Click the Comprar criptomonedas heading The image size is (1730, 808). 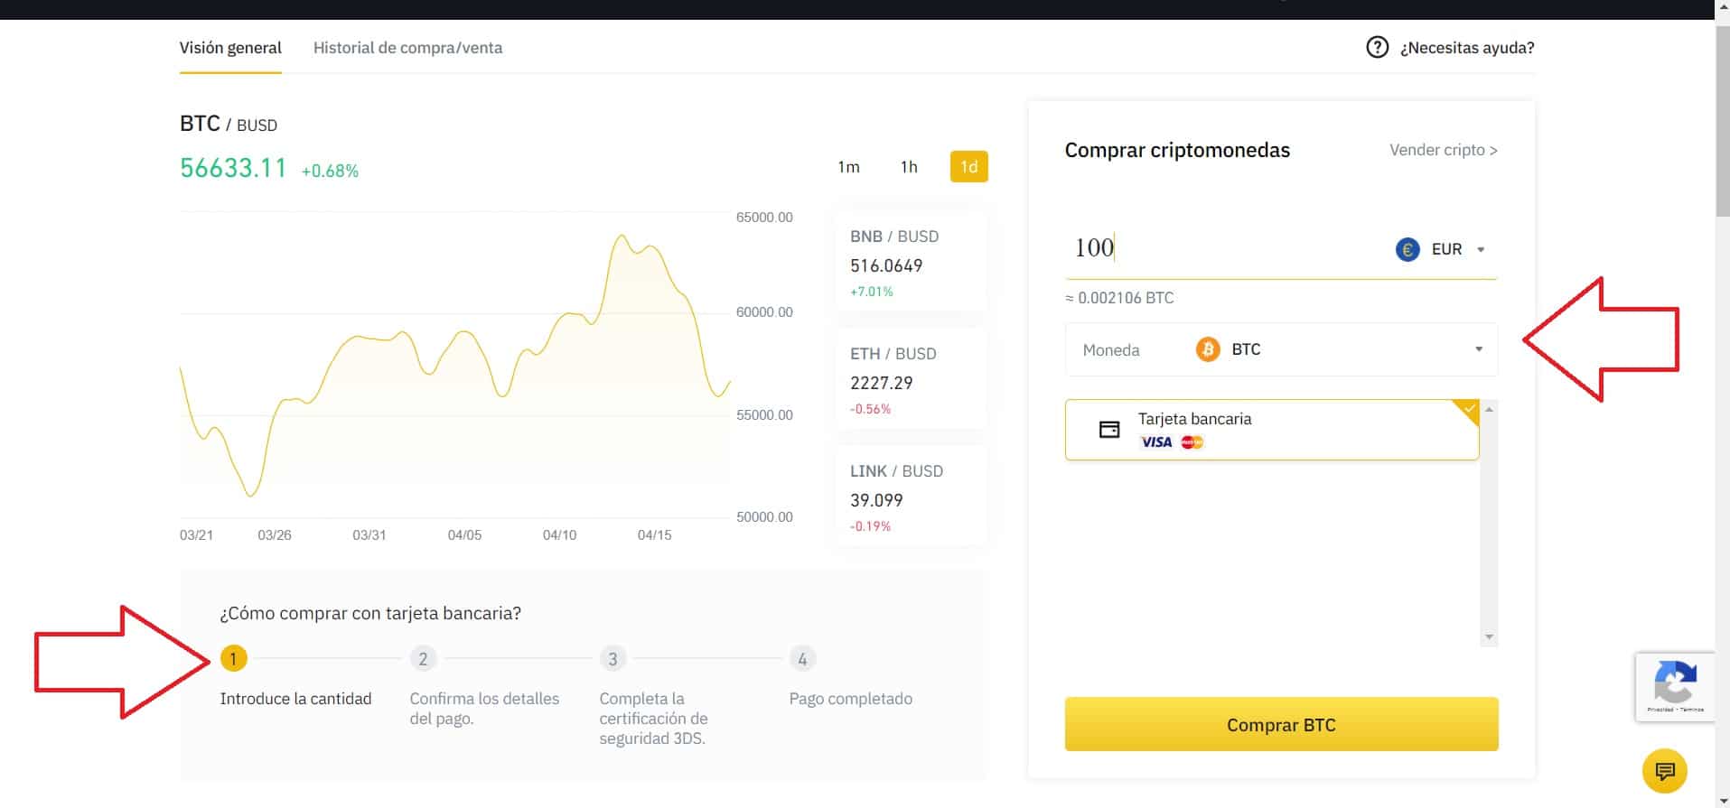(1177, 150)
